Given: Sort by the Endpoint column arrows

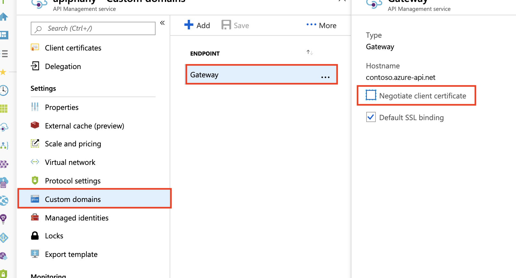Looking at the screenshot, I should click(x=310, y=52).
